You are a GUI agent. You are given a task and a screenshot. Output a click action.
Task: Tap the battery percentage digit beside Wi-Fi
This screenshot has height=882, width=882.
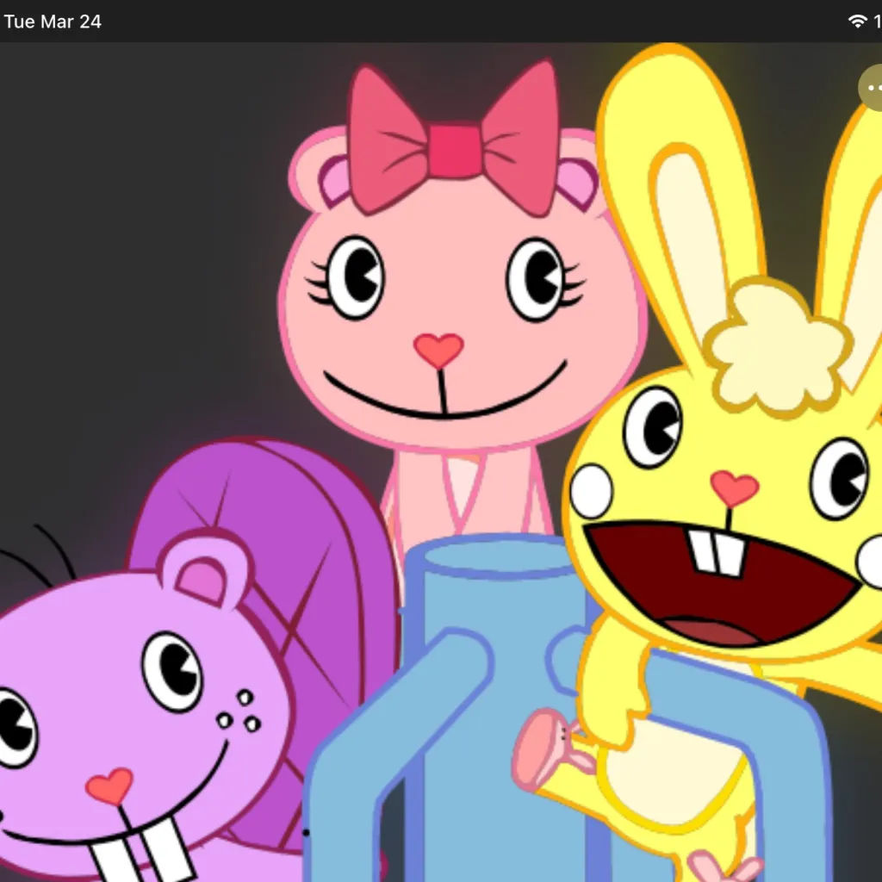click(877, 22)
